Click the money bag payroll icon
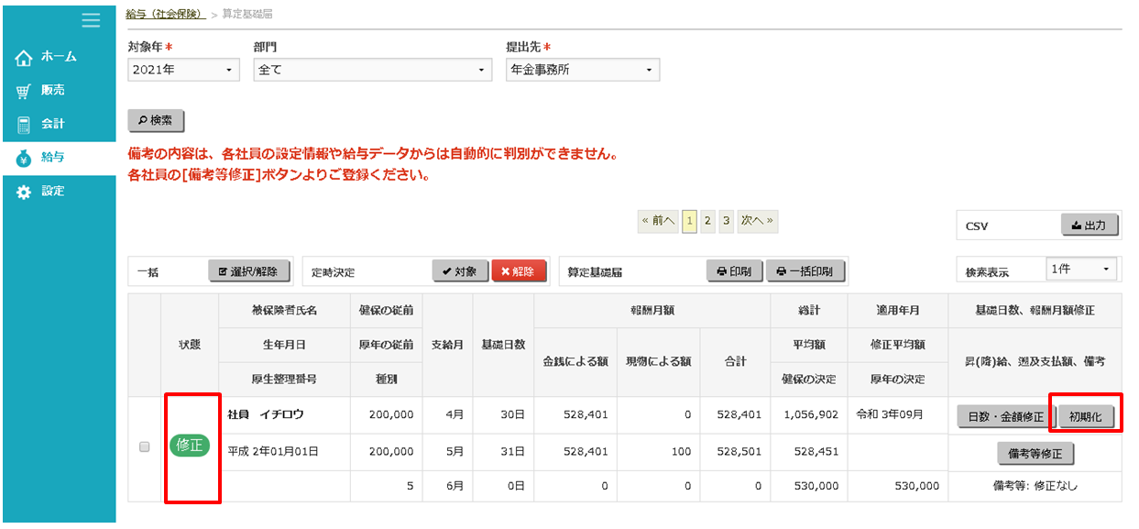This screenshot has height=529, width=1139. click(x=24, y=158)
